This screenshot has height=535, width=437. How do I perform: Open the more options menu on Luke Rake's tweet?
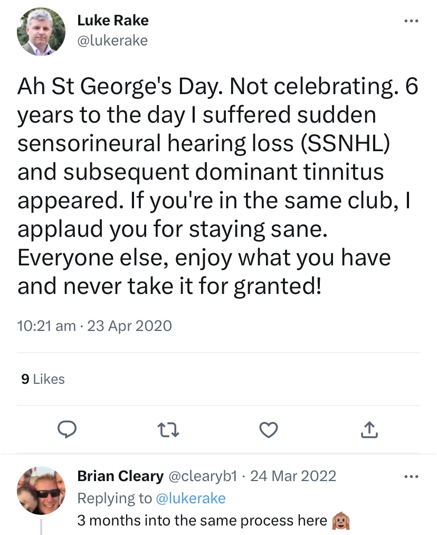[x=411, y=20]
